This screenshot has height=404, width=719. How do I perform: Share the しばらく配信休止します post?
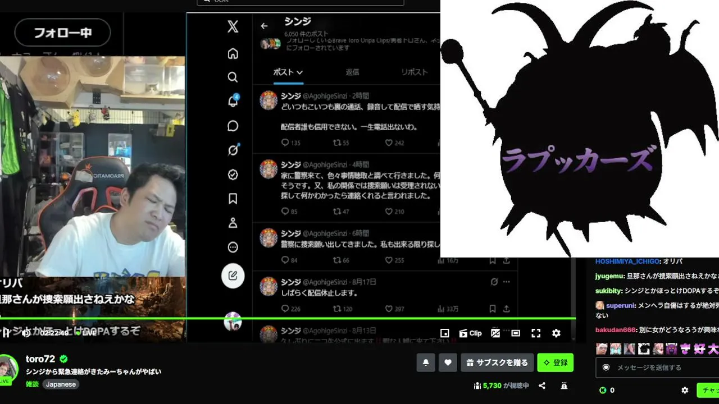point(506,309)
